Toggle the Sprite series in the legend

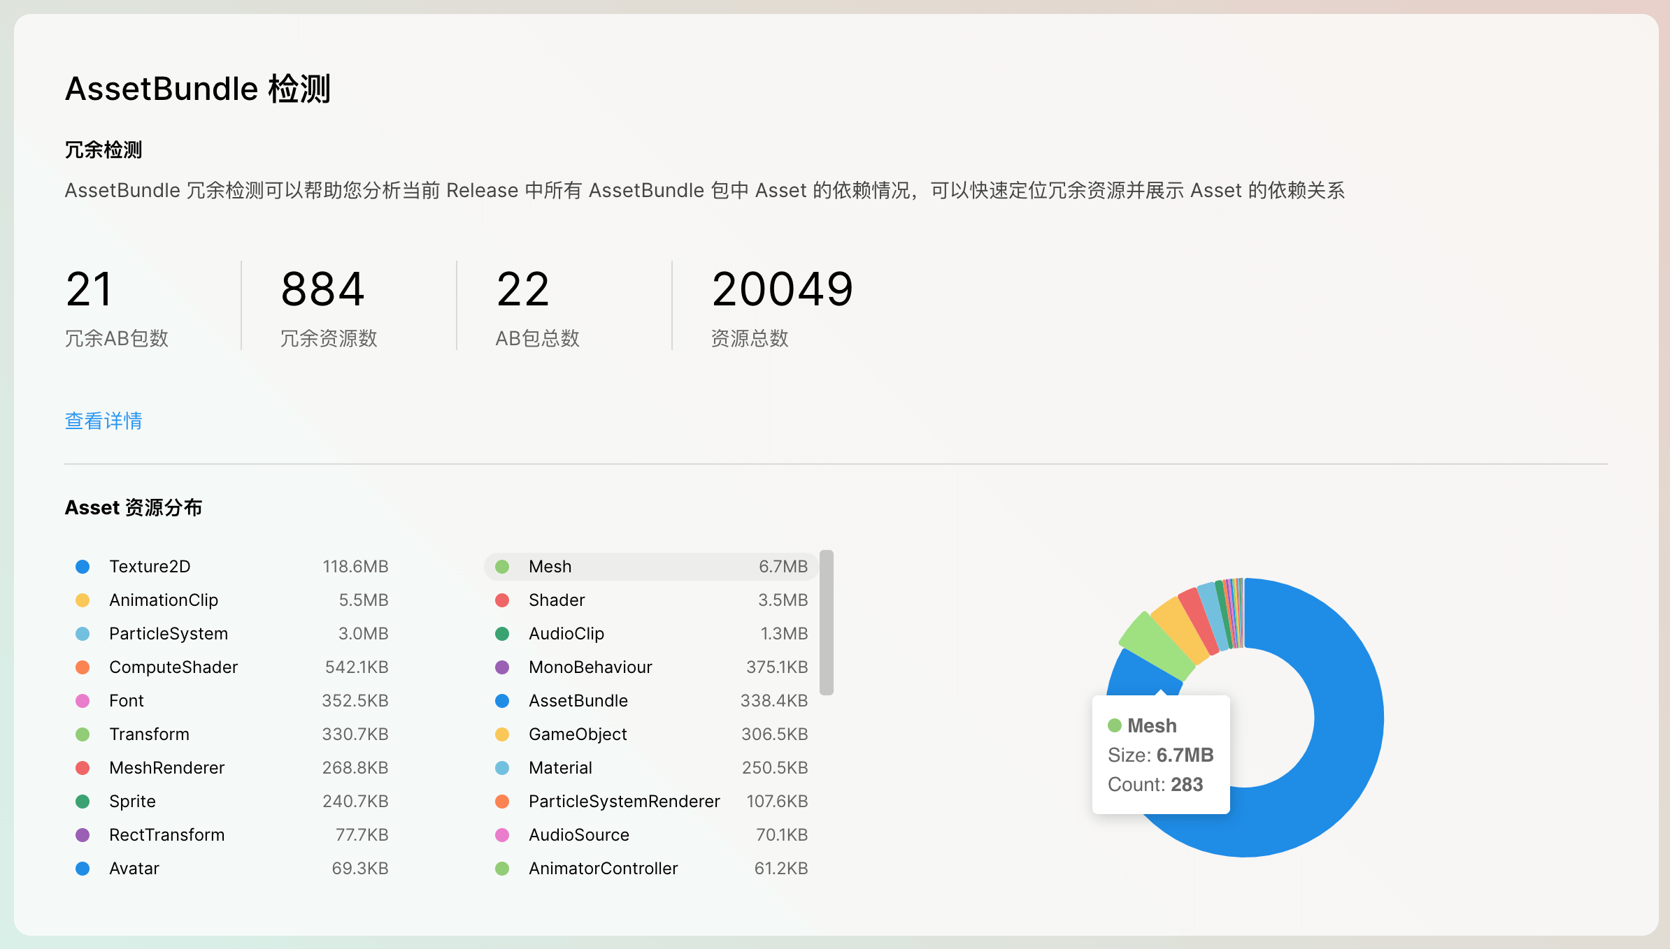pos(132,801)
